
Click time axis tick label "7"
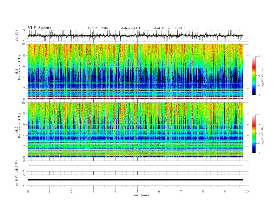coord(181,191)
